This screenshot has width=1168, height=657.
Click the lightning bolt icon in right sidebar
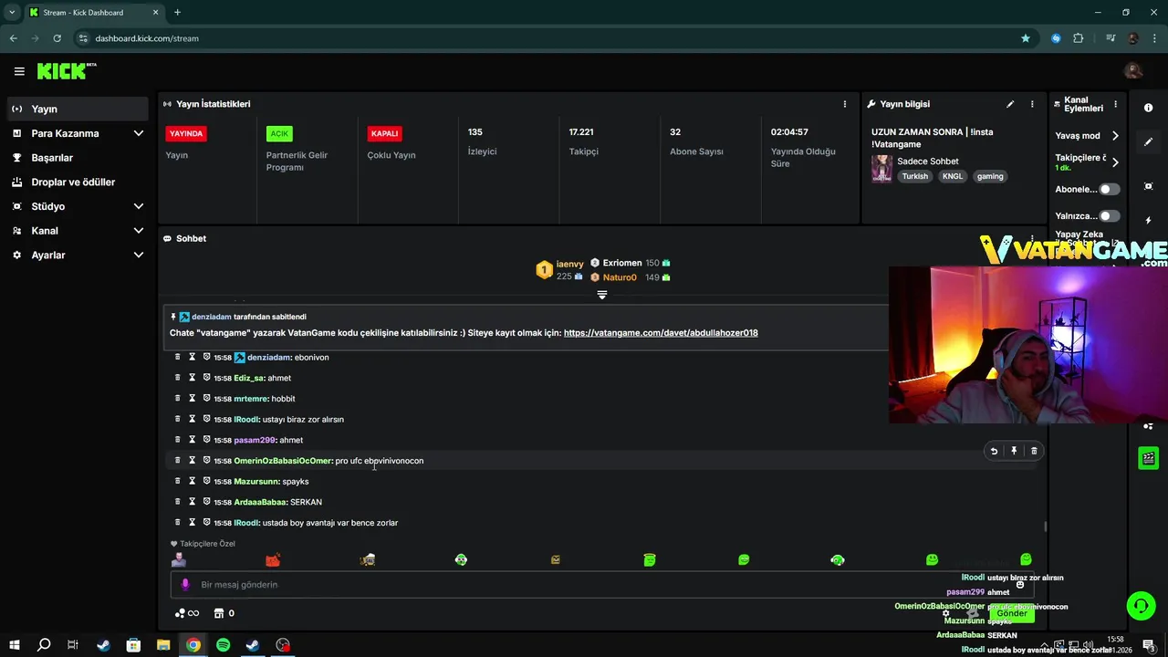click(x=1148, y=221)
